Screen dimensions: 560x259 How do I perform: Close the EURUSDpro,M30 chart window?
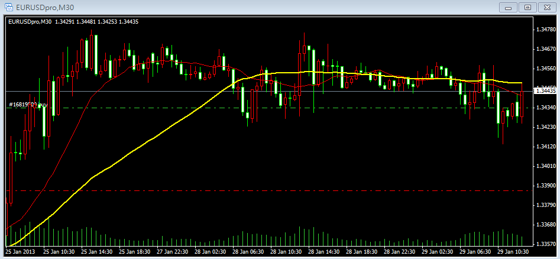[x=547, y=7]
